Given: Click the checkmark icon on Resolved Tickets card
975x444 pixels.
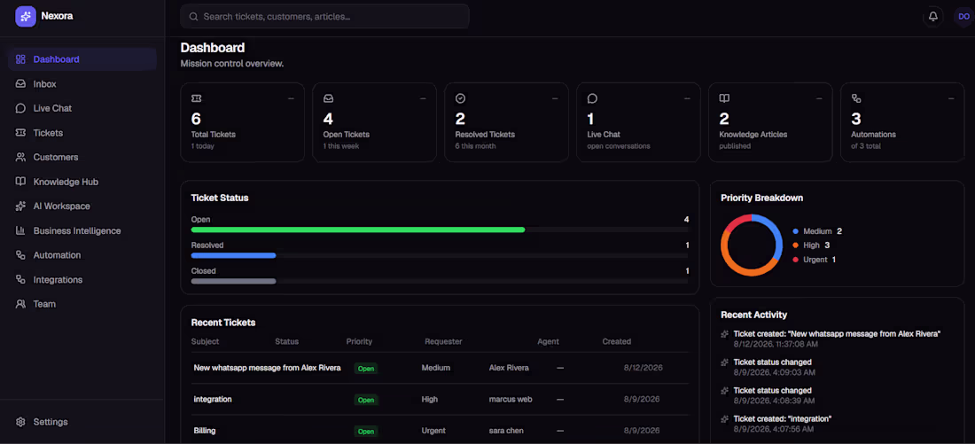Looking at the screenshot, I should click(x=460, y=99).
